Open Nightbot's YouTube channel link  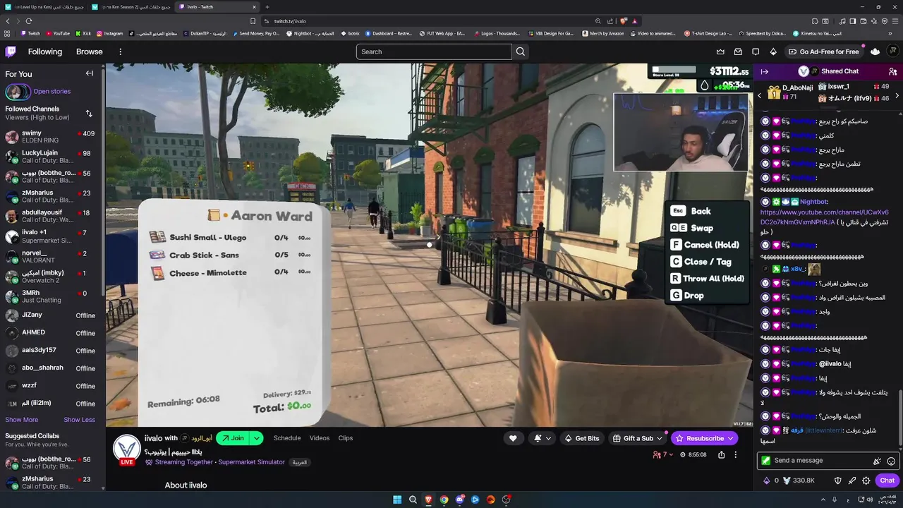tap(824, 217)
